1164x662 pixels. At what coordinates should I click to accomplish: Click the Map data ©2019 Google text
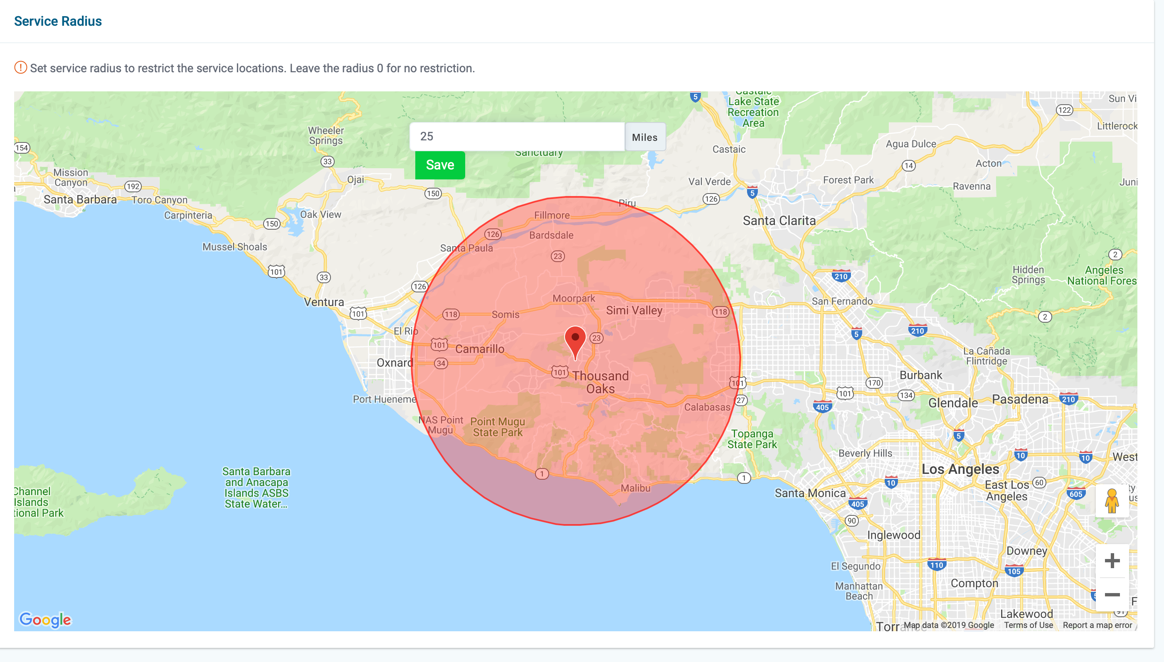pyautogui.click(x=948, y=625)
